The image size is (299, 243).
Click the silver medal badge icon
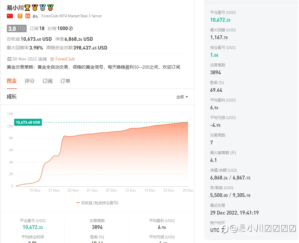coord(43,8)
